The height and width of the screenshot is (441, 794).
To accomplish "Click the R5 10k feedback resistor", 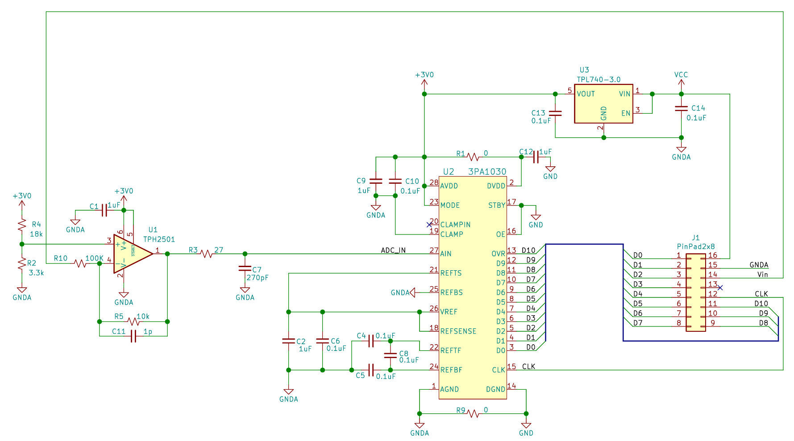I will point(133,321).
